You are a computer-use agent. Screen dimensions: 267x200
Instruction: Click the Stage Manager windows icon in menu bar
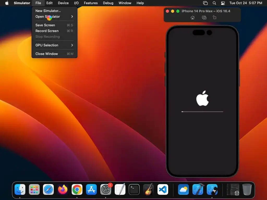pyautogui.click(x=205, y=3)
